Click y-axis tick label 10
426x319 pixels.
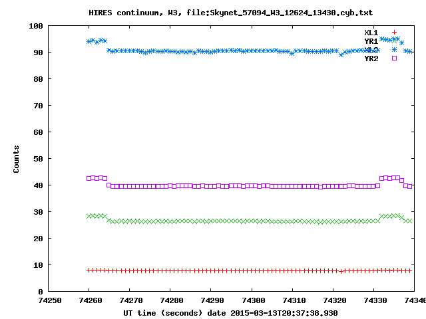(39, 265)
